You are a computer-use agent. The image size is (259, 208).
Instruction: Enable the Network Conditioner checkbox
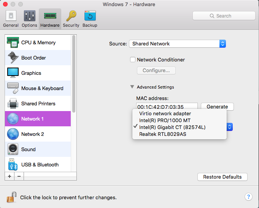133,60
